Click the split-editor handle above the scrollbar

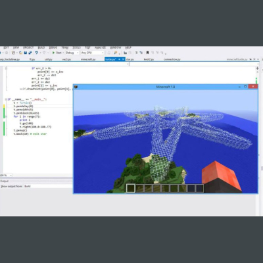[257, 68]
